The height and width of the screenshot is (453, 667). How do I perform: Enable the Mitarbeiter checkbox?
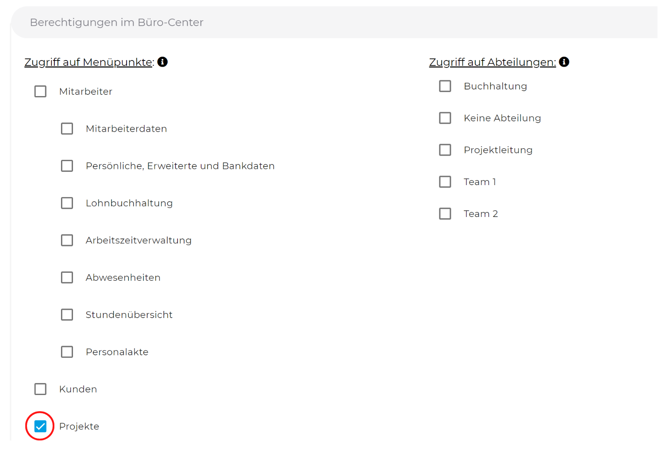[x=40, y=92]
